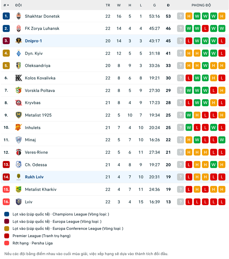
Task: Select the Ch. Odessa club logo
Action: tap(18, 165)
